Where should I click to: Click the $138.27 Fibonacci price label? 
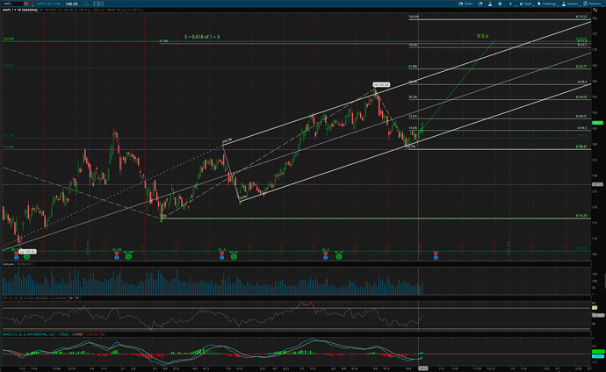[x=581, y=147]
